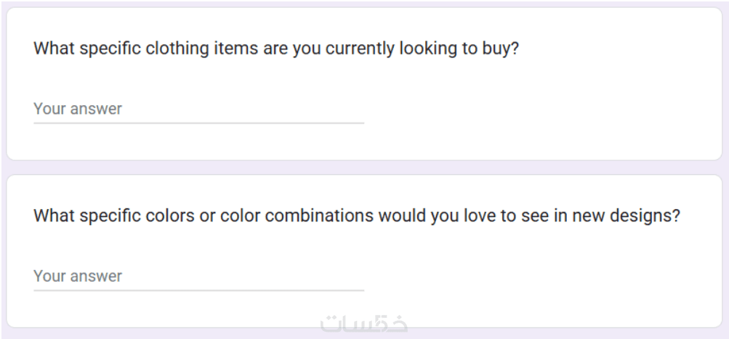Click the underline of the second answer field
Viewport: 729px width, 339px height.
coord(198,290)
